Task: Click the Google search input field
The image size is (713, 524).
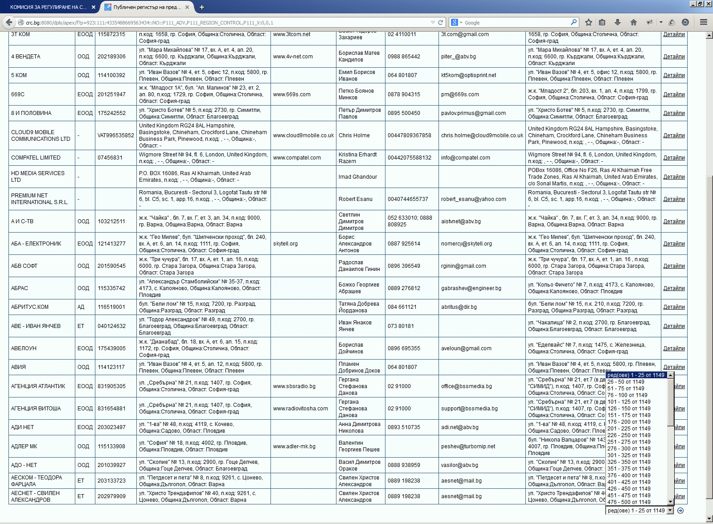Action: pyautogui.click(x=516, y=22)
